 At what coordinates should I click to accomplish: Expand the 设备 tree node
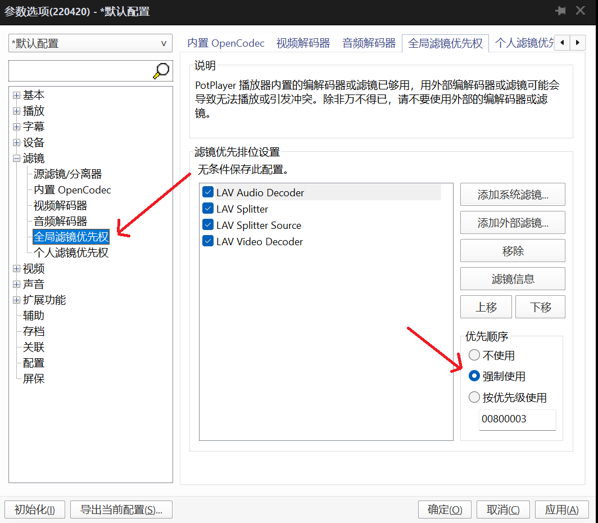coord(16,143)
